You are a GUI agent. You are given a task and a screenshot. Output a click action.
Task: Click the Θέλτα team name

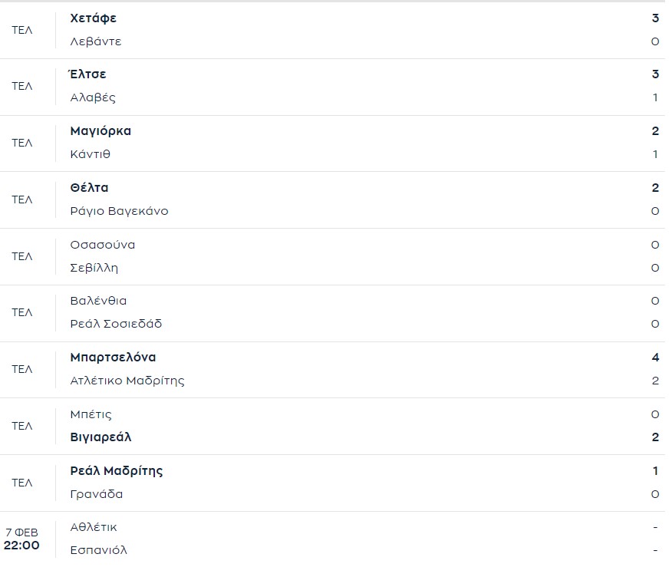(x=87, y=187)
